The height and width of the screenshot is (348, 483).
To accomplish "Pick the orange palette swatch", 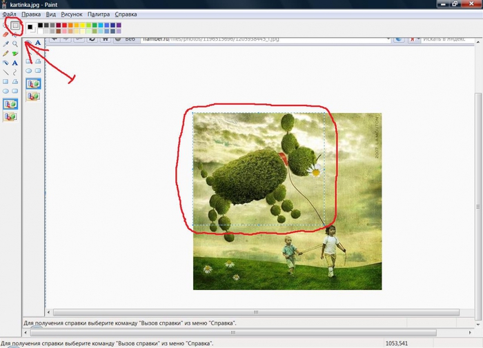I will tap(70, 25).
